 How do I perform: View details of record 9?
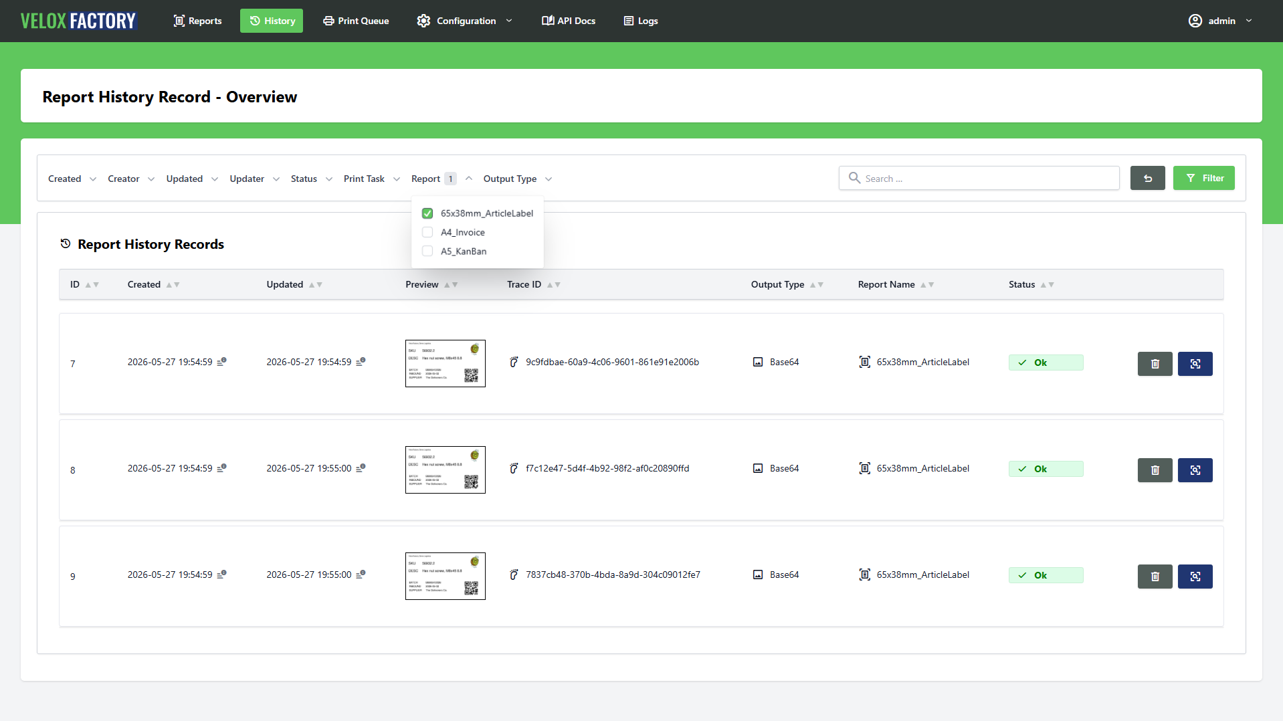1195,577
